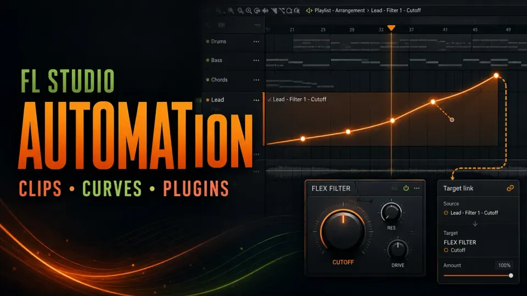Click the RES label text
Screen dimensions: 527x296
[391, 228]
